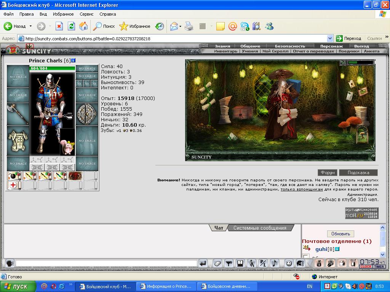Image resolution: width=390 pixels, height=292 pixels.
Task: Clear the chat with the eraser icon
Action: (217, 263)
